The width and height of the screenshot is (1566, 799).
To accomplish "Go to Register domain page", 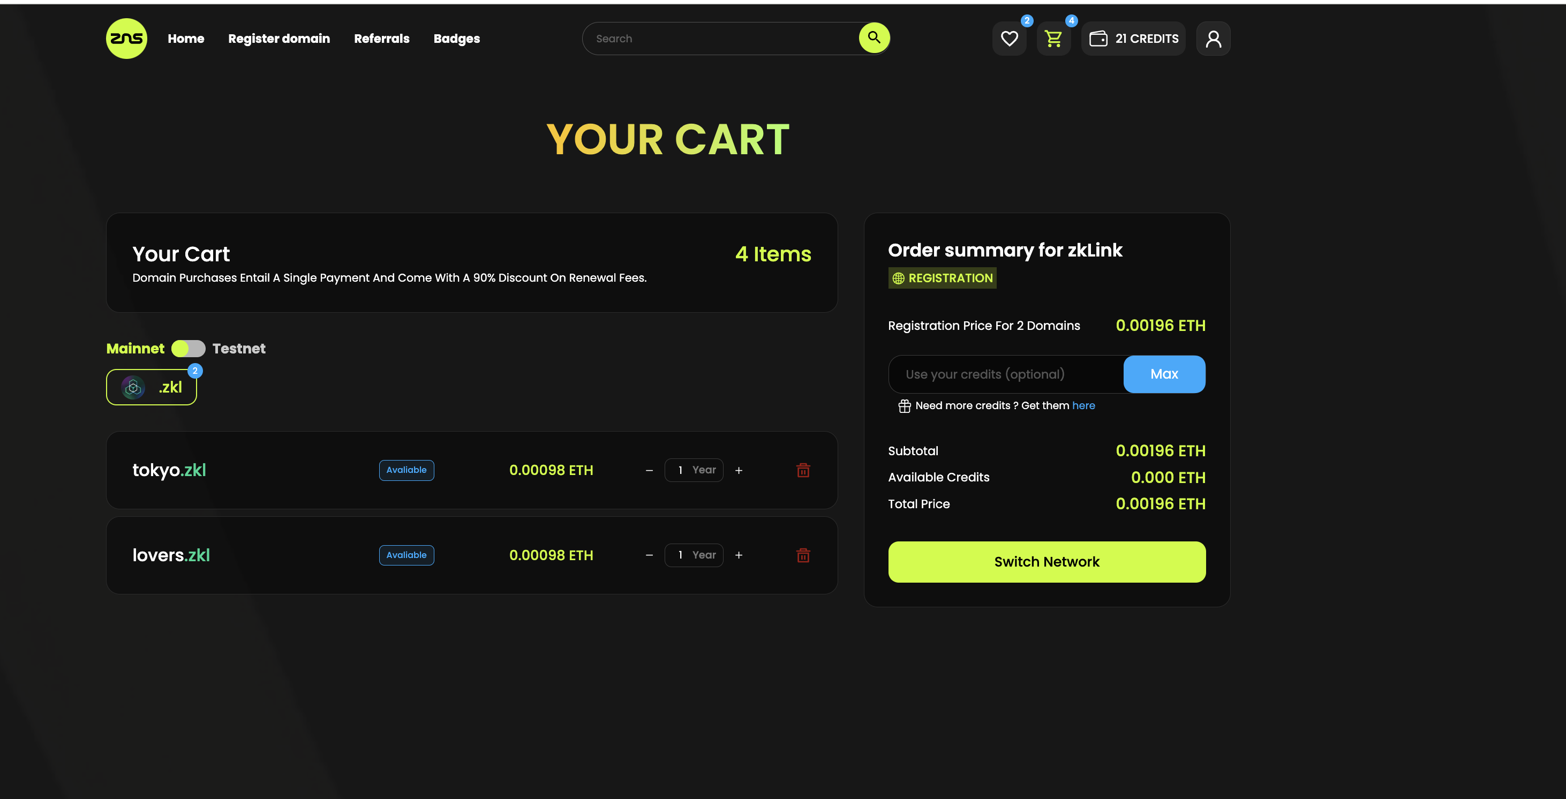I will (x=279, y=39).
